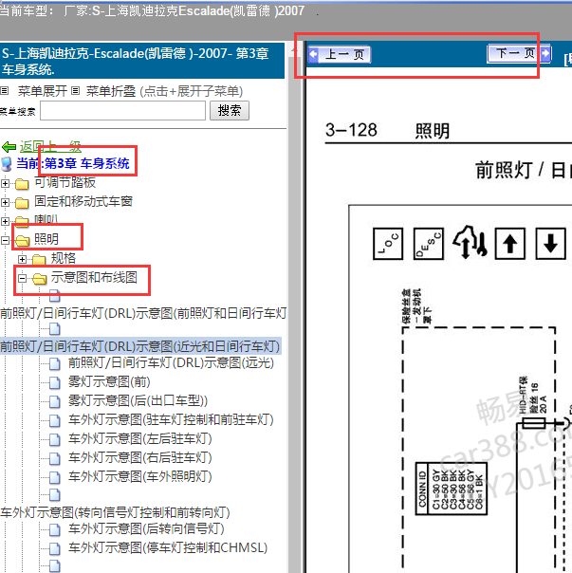Select 示意图和布线图 tree item

(x=94, y=277)
